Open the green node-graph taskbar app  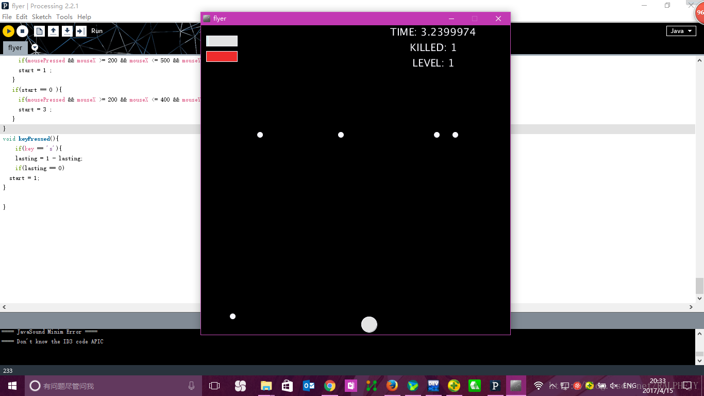(372, 386)
